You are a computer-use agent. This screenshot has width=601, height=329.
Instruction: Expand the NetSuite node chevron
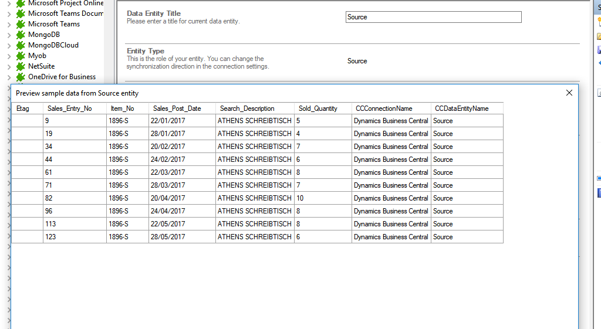tap(9, 67)
